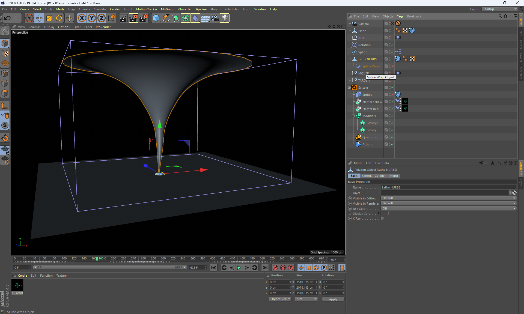Toggle the X-axis lock icon
This screenshot has height=314, width=524.
[82, 18]
